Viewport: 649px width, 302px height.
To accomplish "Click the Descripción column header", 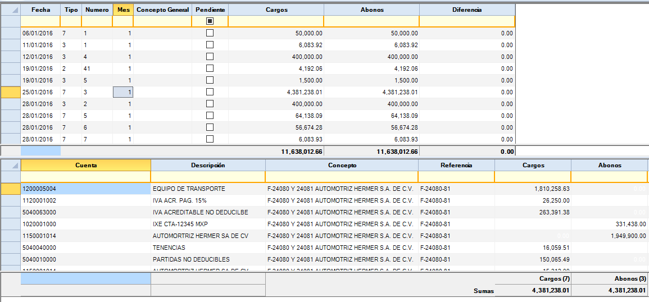I will 208,166.
